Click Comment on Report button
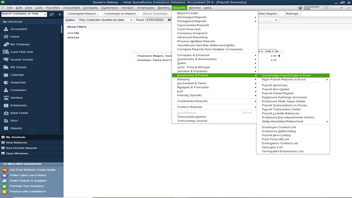The image size is (352, 198). tap(120, 13)
